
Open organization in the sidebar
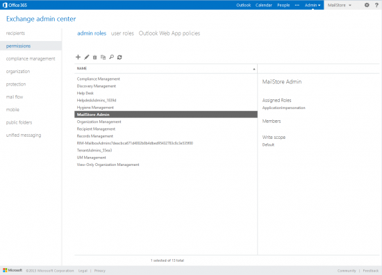[18, 72]
